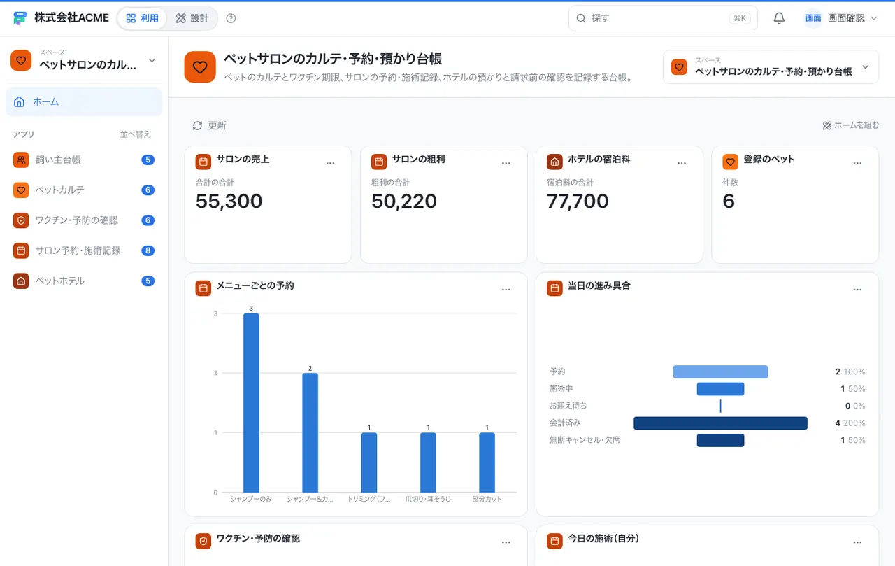
Task: Open サロン予約・施術記録 app
Action: pyautogui.click(x=84, y=250)
